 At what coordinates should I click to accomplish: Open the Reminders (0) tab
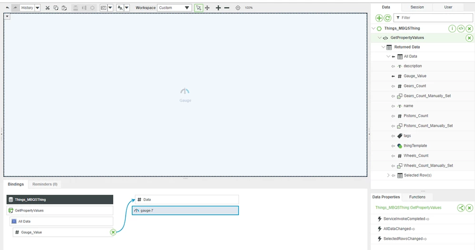[45, 184]
